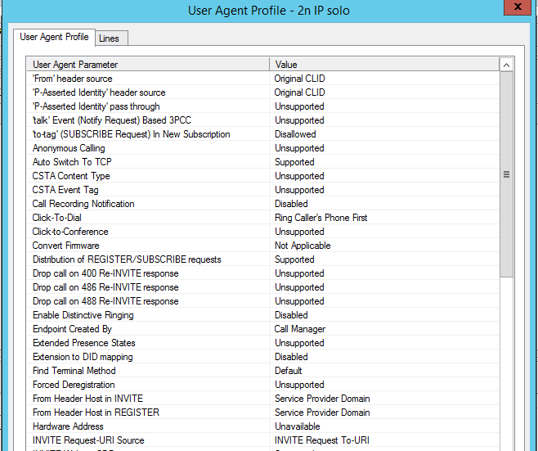The height and width of the screenshot is (451, 538).
Task: Click the Auto Switch To TCP value Supported
Action: click(x=294, y=162)
